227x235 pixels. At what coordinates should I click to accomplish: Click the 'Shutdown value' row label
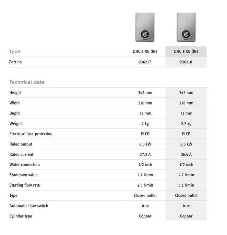(x=23, y=175)
